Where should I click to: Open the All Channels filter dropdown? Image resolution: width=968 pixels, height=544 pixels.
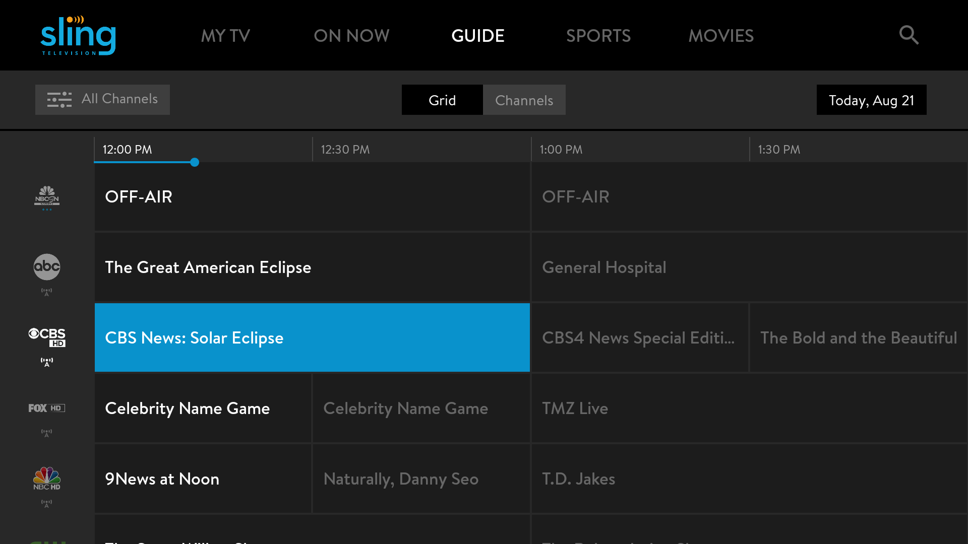click(119, 99)
